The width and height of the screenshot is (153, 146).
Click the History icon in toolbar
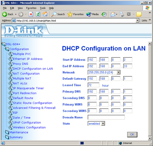point(104,14)
